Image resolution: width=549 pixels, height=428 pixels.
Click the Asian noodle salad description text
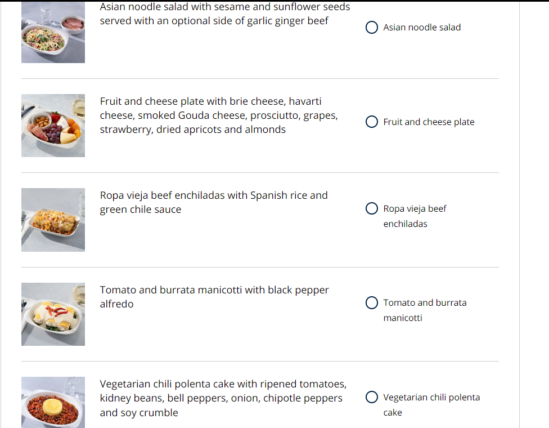224,14
